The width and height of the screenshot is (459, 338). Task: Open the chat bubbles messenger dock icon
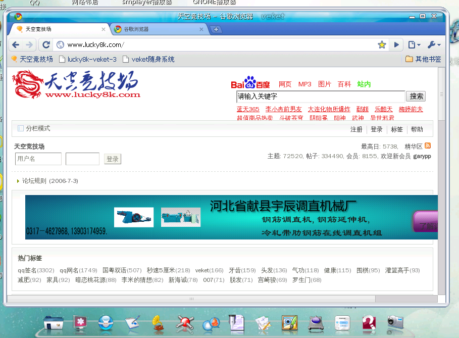(211, 324)
